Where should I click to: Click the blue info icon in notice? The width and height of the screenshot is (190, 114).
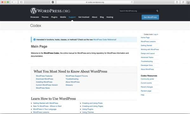click(34, 39)
